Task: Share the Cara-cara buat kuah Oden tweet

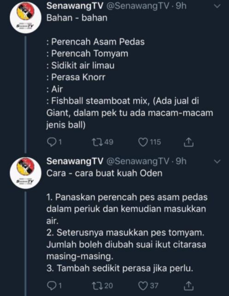Action: coord(188,286)
